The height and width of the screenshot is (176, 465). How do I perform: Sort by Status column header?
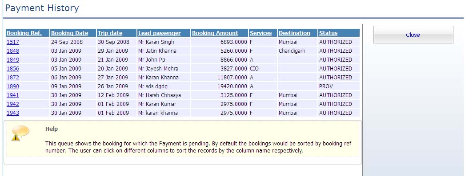pos(328,33)
